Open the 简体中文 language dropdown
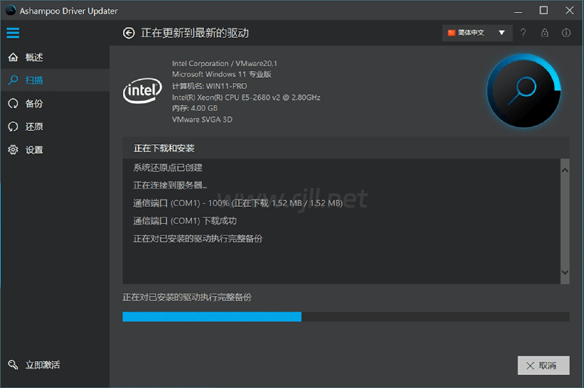 tap(471, 33)
